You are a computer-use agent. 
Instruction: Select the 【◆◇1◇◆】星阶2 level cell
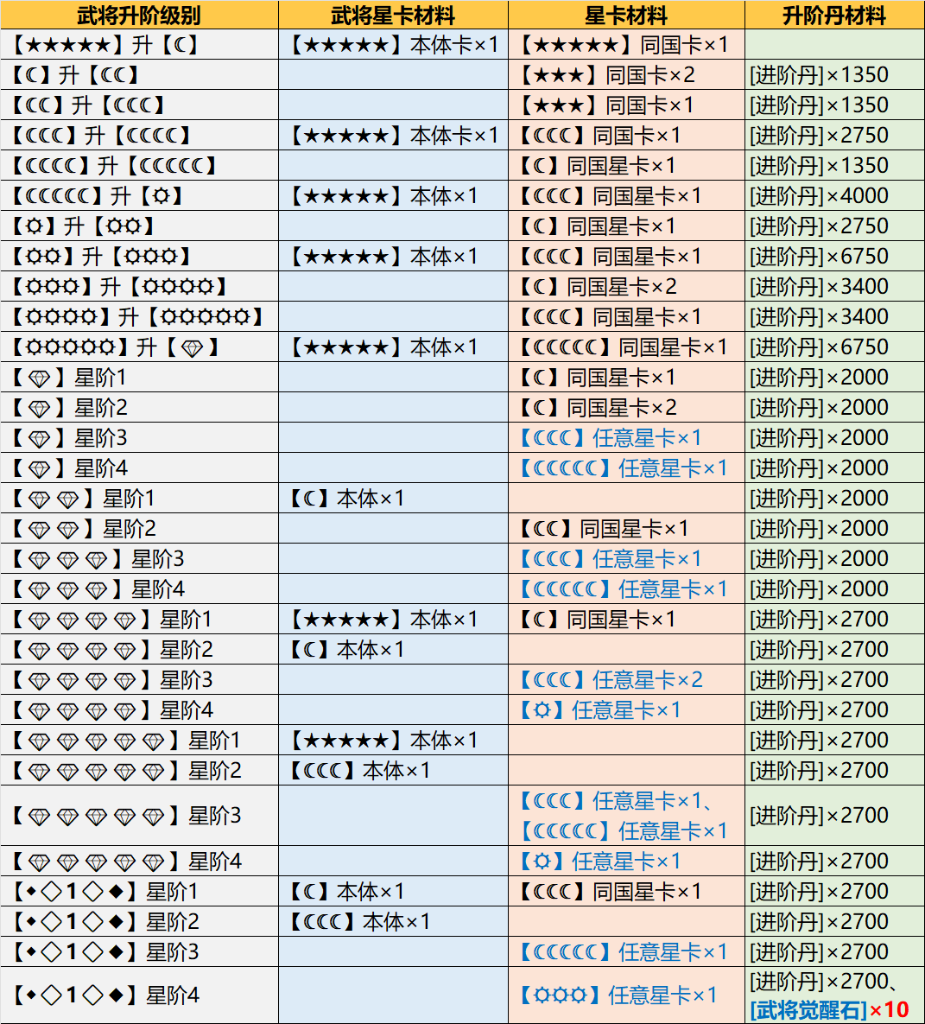coord(139,921)
